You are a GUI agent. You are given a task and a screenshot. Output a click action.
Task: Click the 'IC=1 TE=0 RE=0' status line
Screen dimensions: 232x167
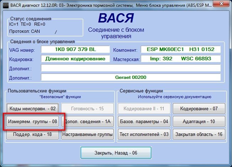coord(27,24)
